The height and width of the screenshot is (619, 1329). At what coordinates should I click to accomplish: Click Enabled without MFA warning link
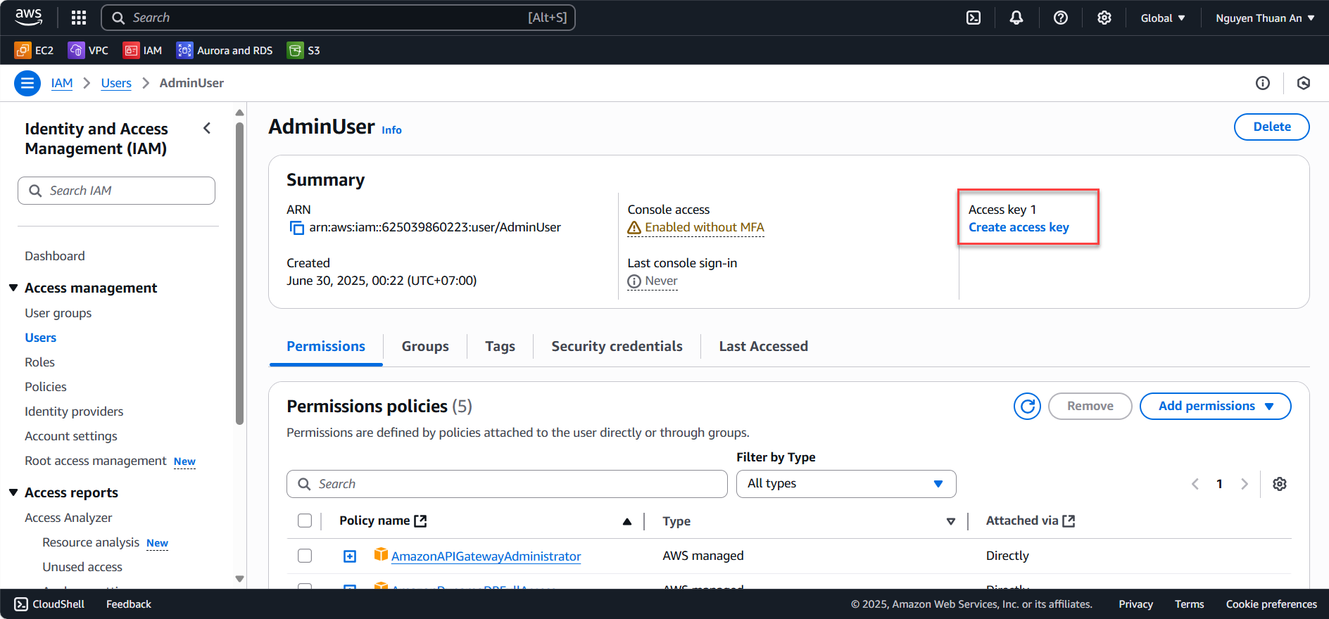[696, 227]
